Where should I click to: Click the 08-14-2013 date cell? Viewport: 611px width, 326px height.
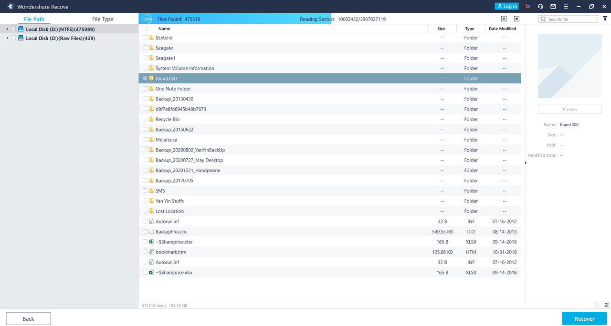[x=505, y=232]
